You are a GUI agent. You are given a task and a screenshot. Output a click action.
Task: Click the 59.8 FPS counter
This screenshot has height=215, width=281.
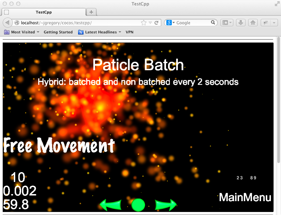pos(16,204)
